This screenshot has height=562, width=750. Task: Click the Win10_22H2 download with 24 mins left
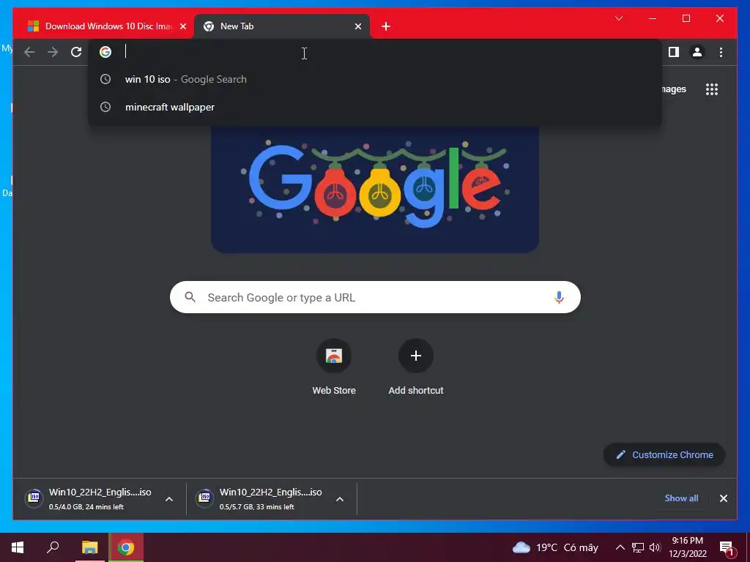100,498
